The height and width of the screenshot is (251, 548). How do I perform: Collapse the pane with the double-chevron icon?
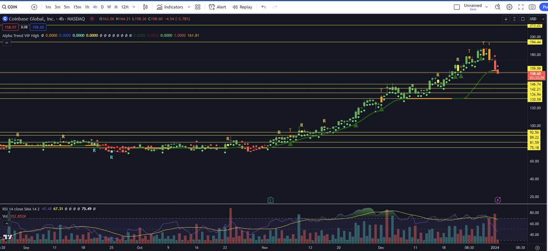click(x=515, y=19)
